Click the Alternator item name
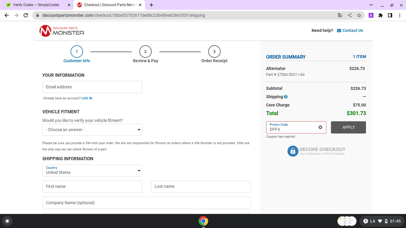The width and height of the screenshot is (406, 228). click(x=276, y=69)
